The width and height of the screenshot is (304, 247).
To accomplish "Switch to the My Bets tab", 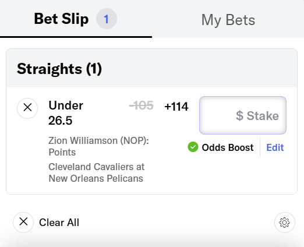I will [228, 20].
